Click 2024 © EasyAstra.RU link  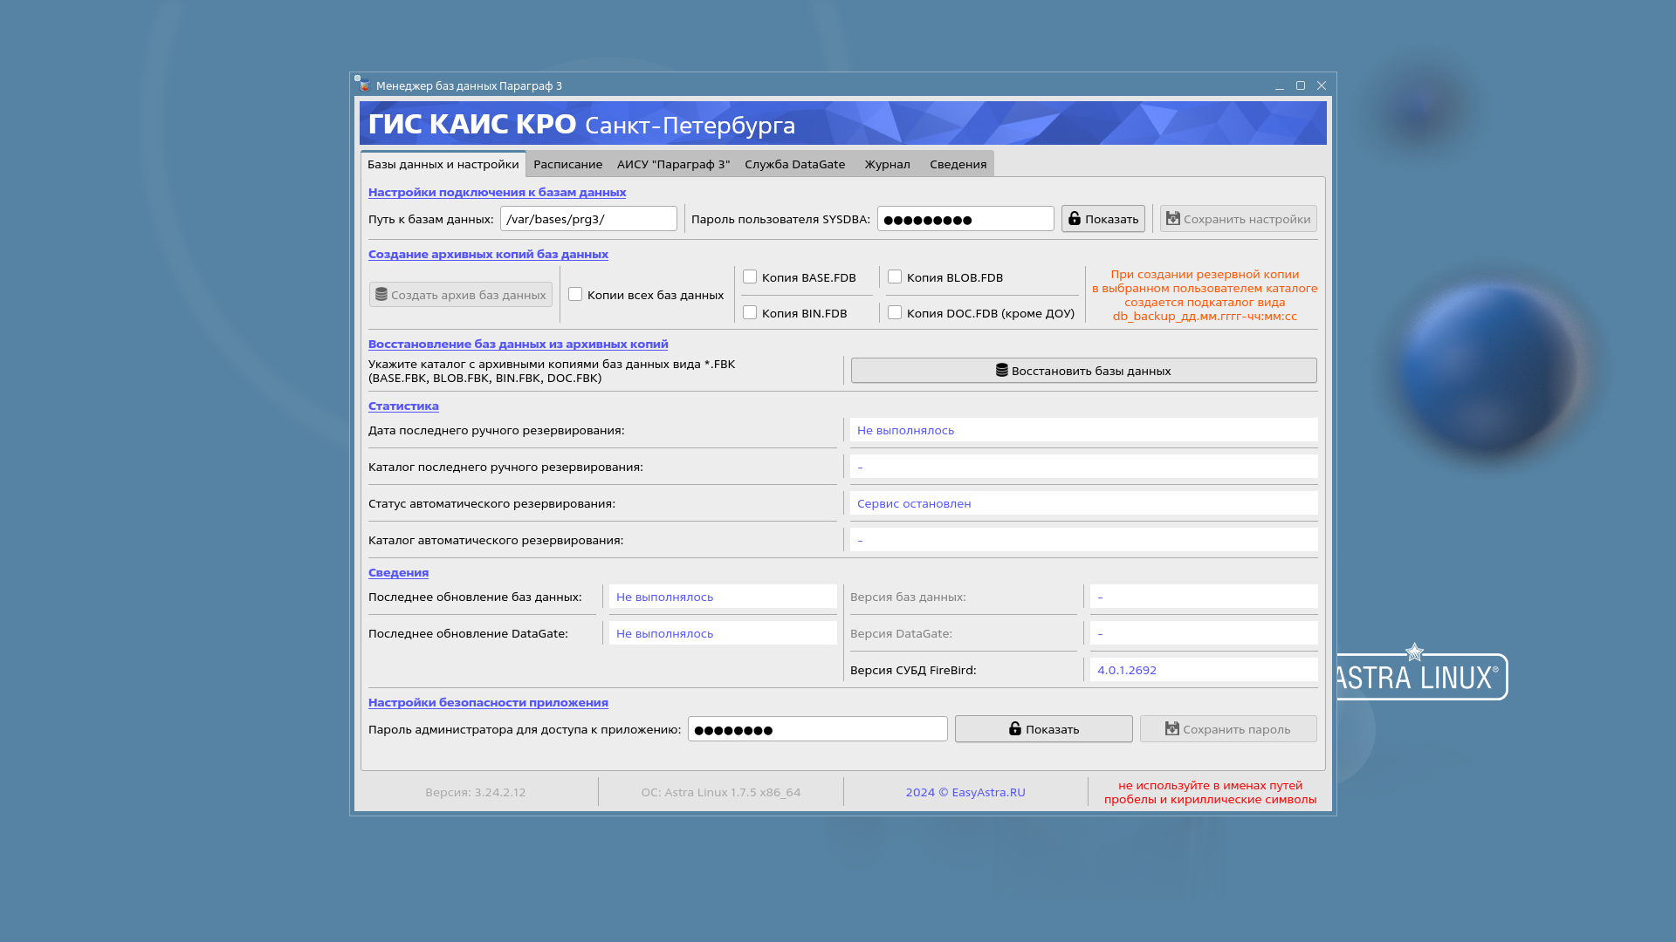point(965,792)
